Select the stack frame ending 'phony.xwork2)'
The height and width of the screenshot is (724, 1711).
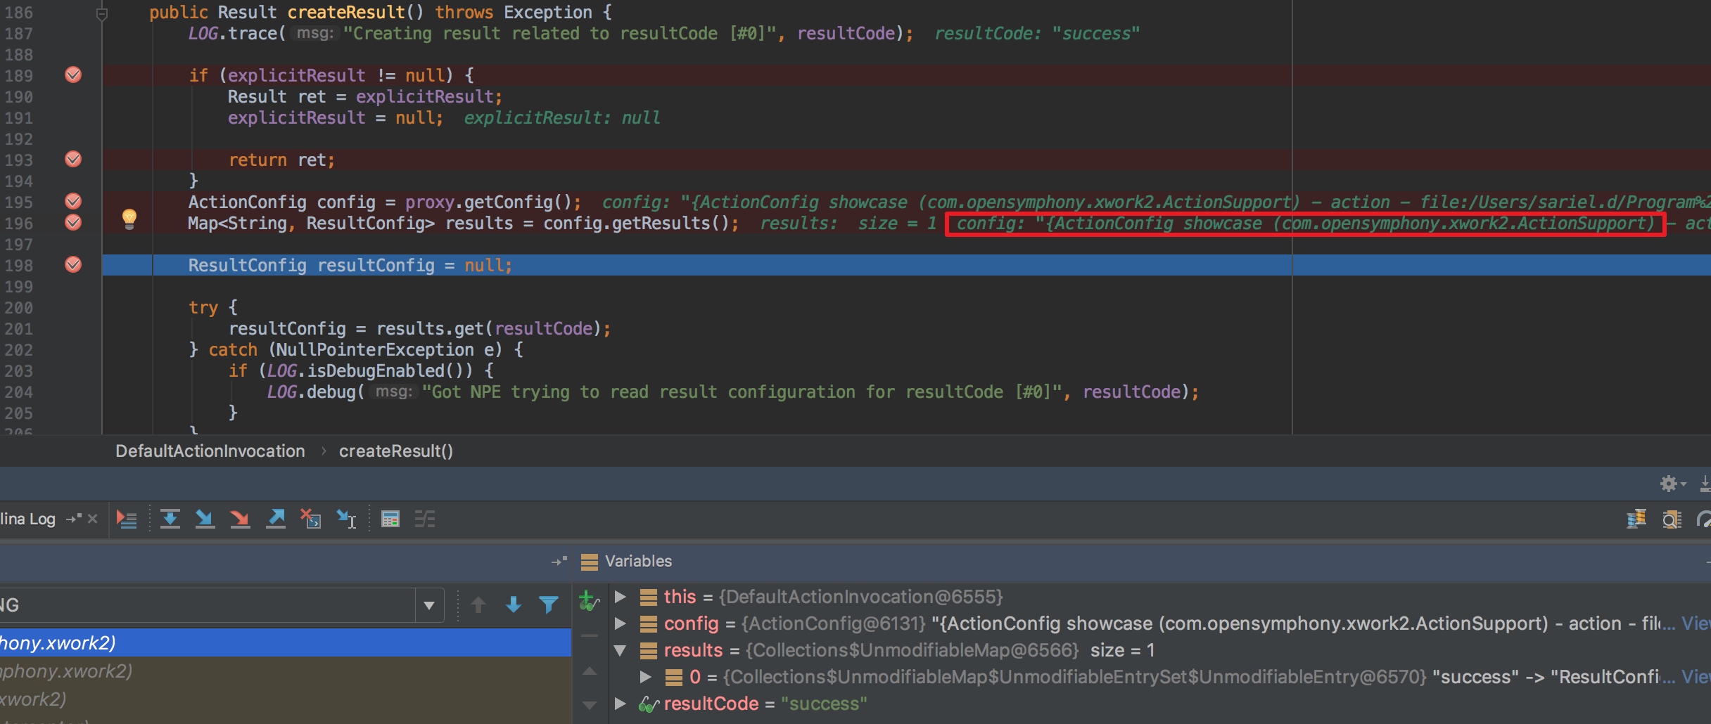(286, 671)
